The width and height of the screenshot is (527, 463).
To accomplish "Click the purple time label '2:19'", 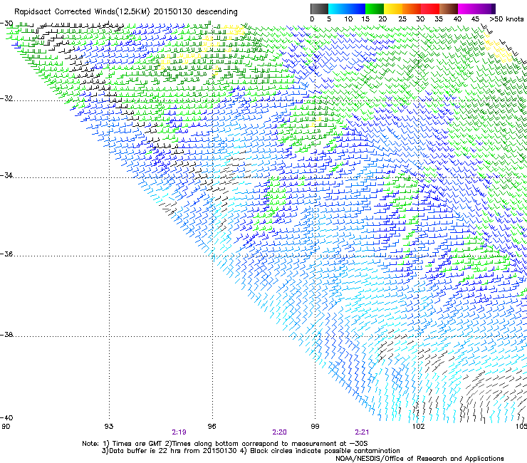I will [x=179, y=432].
